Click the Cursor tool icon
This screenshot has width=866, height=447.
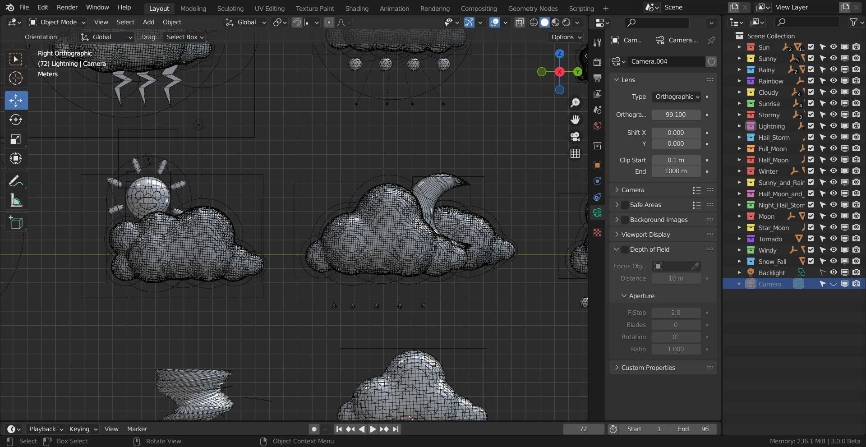tap(16, 78)
